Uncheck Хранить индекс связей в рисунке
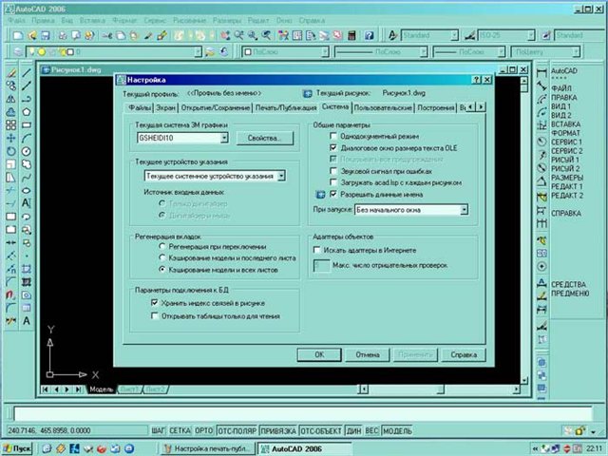Screen dimensions: 608x456 tap(154, 303)
